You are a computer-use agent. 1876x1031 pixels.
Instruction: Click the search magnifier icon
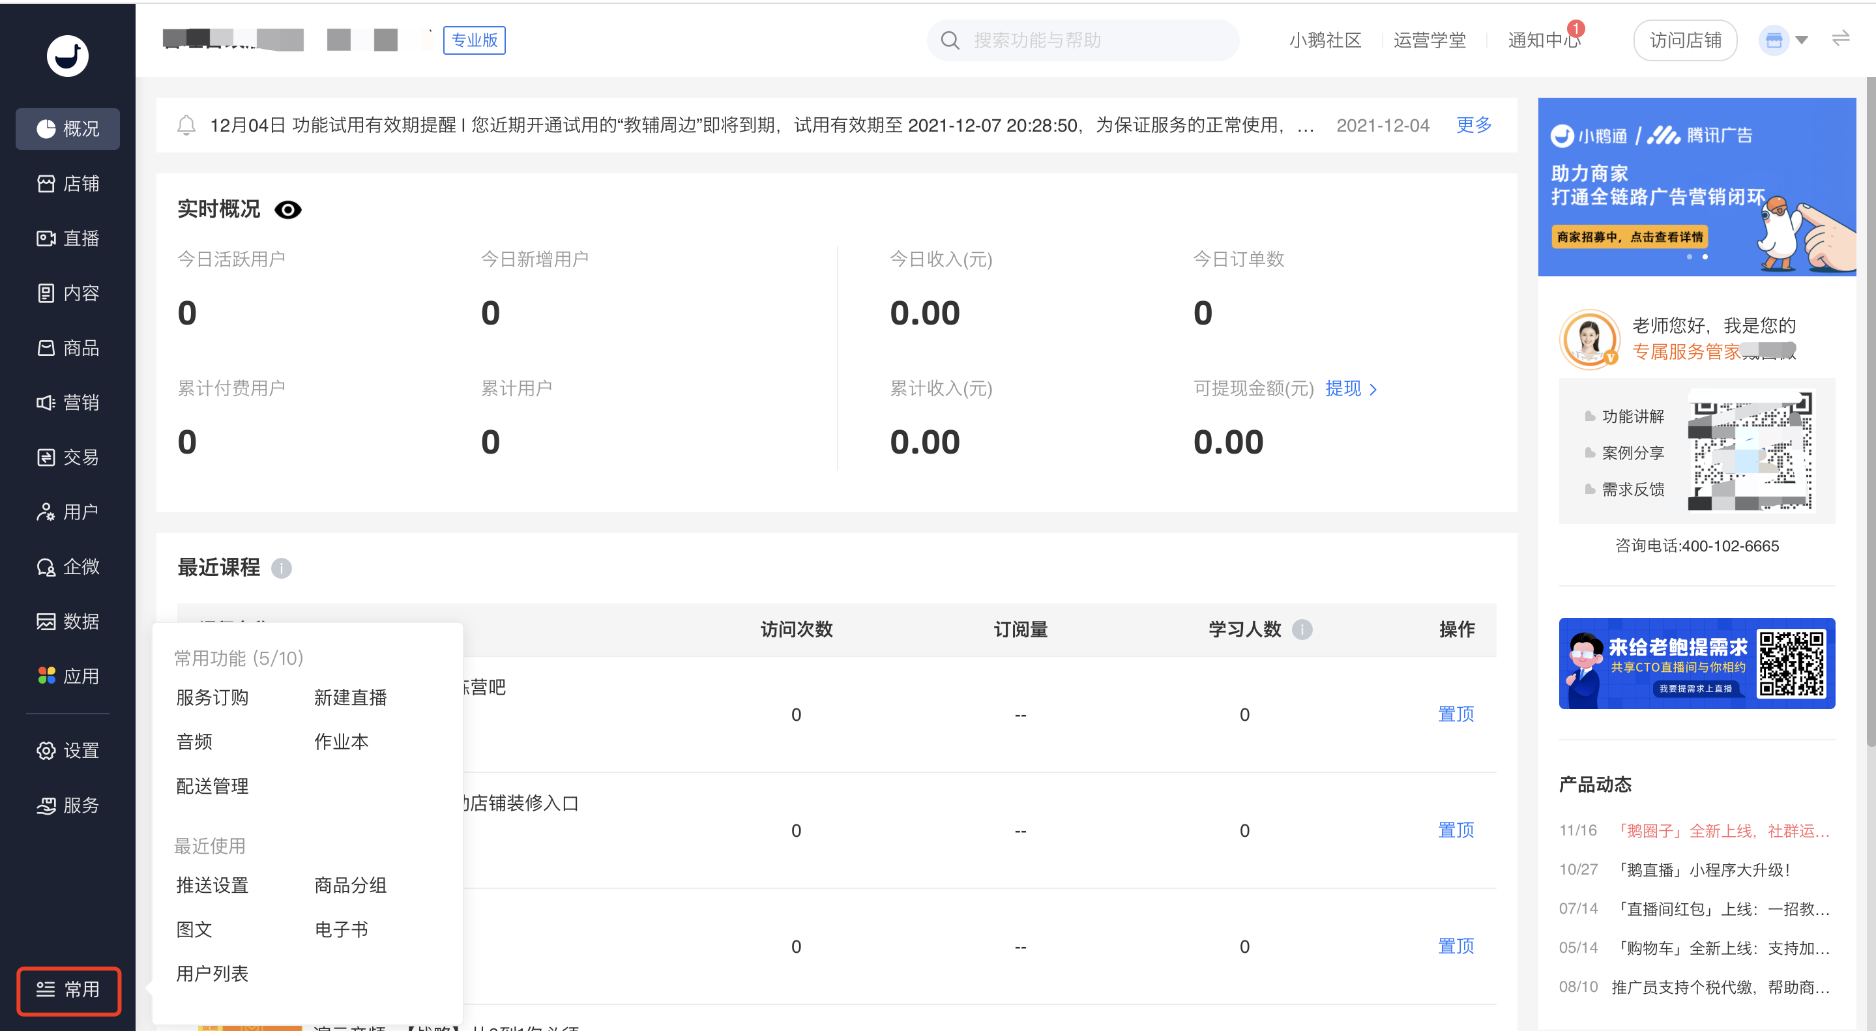[950, 41]
